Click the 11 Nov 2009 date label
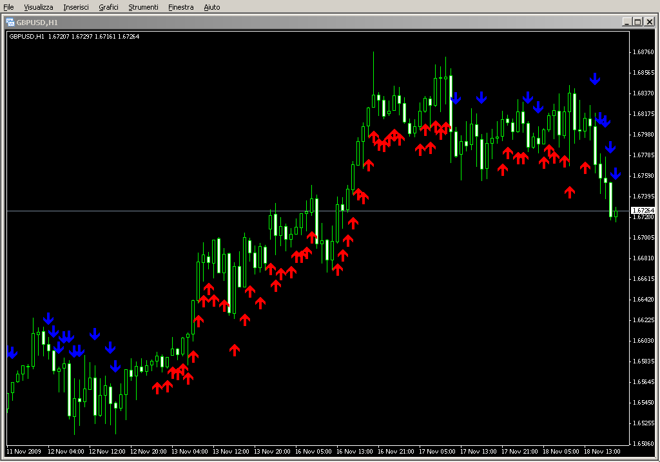Viewport: 660px width, 462px height. pyautogui.click(x=24, y=452)
